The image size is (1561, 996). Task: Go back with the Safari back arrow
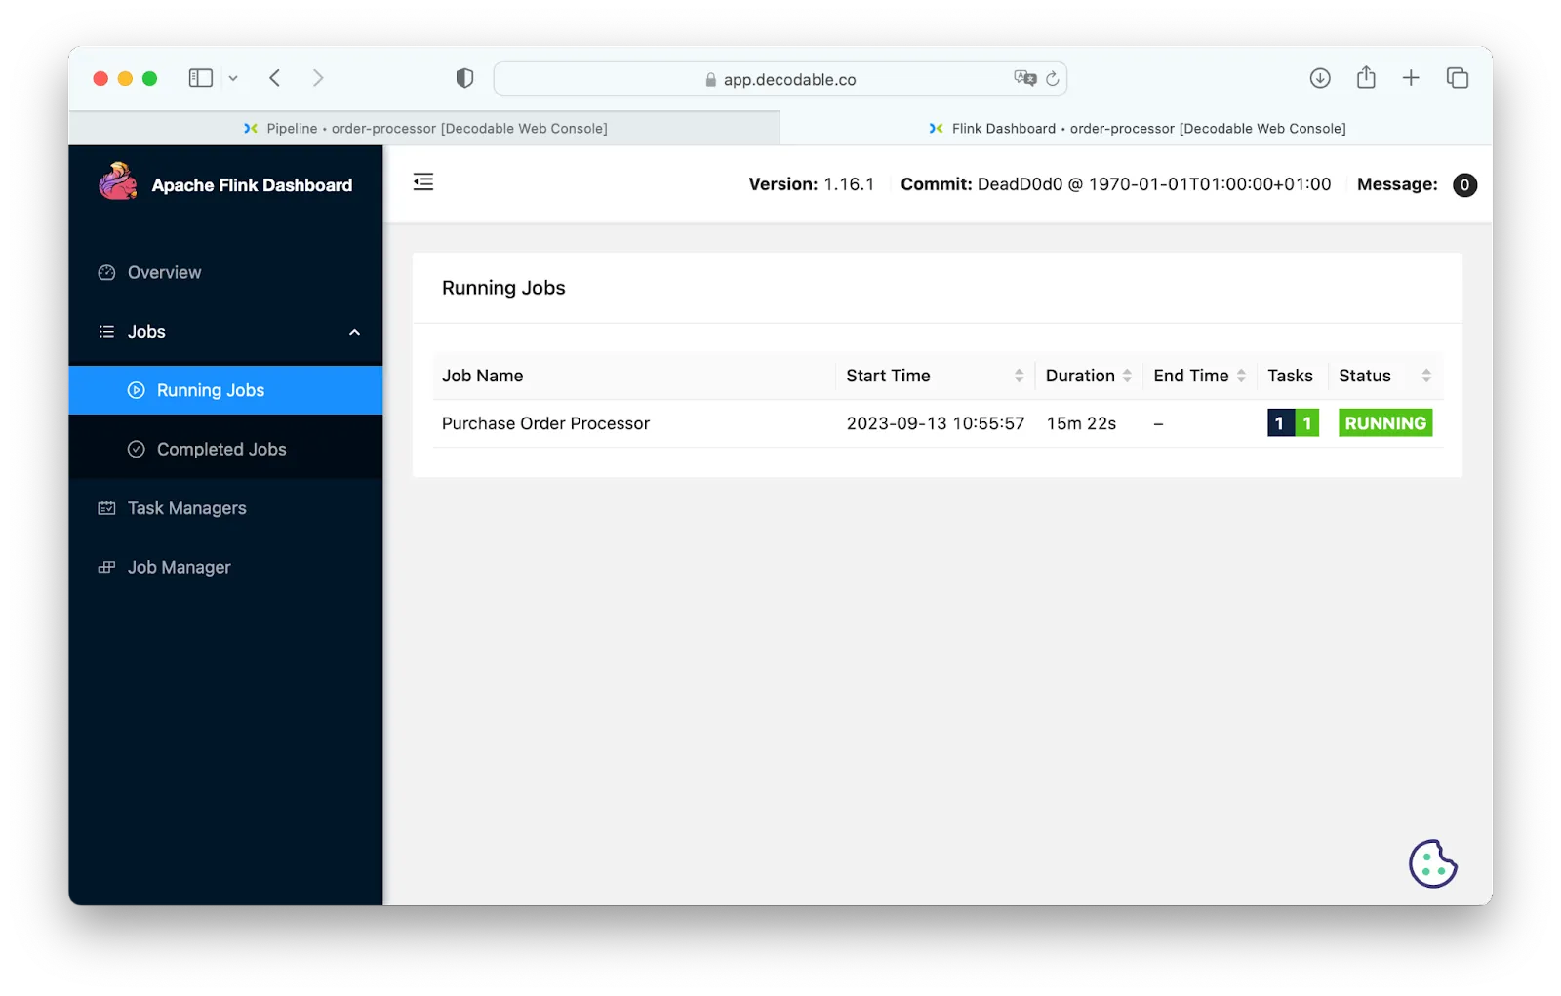point(275,78)
